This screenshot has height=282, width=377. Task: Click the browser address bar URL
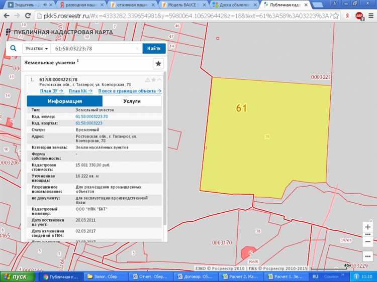tap(187, 16)
